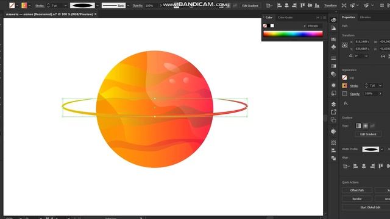Open the Transform link in control bar
Viewport: 390px width, 219px height.
[x=330, y=5]
